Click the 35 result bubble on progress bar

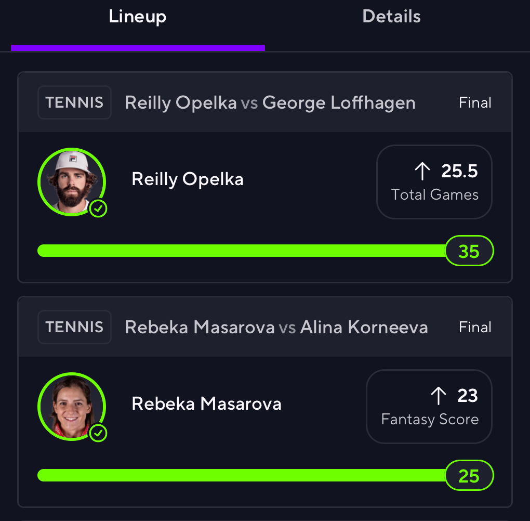pos(470,251)
